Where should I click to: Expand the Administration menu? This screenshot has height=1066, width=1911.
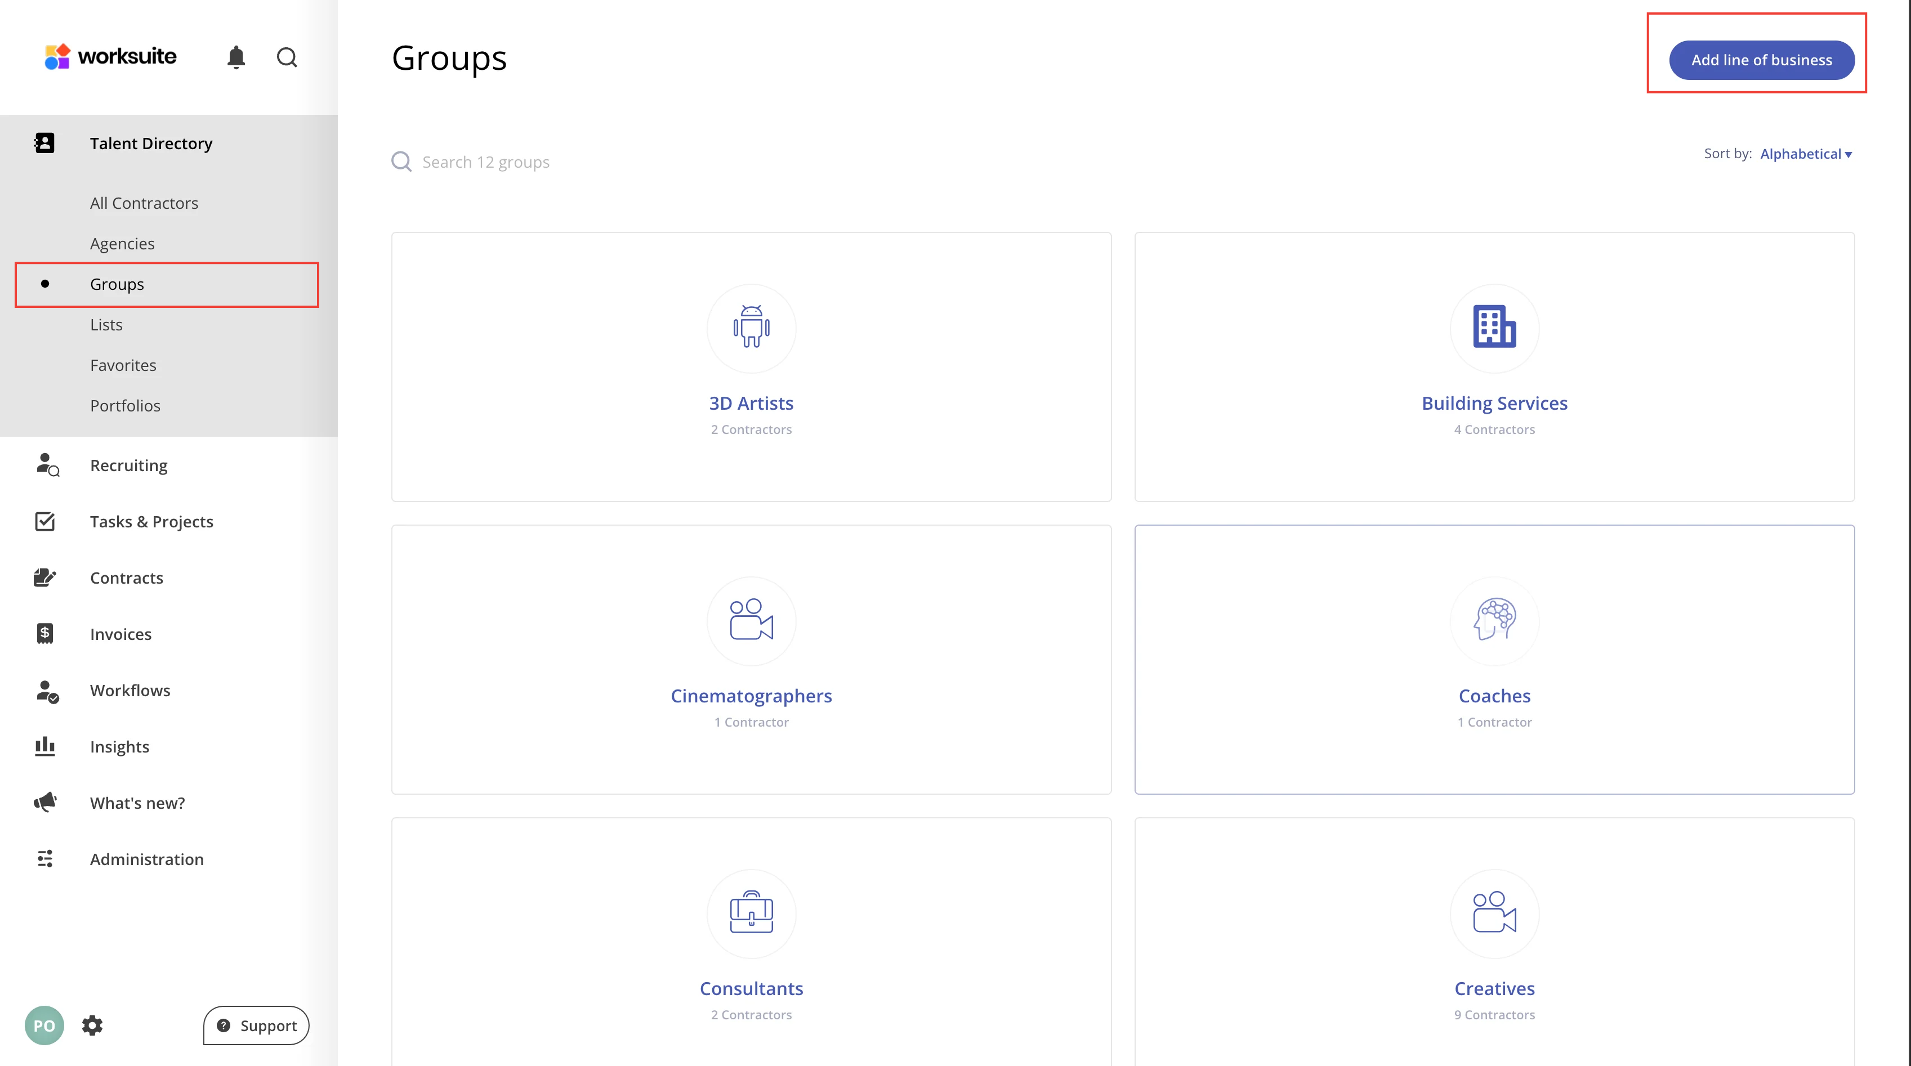146,858
